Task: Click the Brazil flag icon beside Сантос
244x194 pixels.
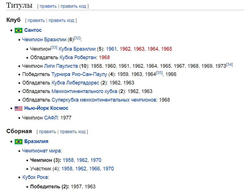Action: coord(18,30)
